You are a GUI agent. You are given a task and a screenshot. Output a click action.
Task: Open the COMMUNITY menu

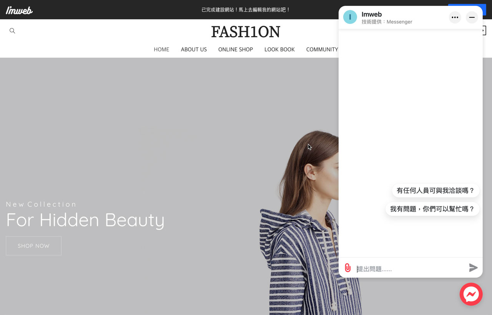[x=322, y=50]
